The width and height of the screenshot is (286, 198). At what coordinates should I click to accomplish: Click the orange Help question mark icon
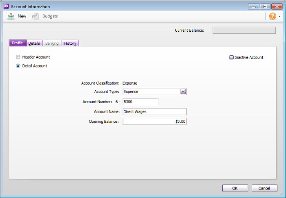coord(273,16)
